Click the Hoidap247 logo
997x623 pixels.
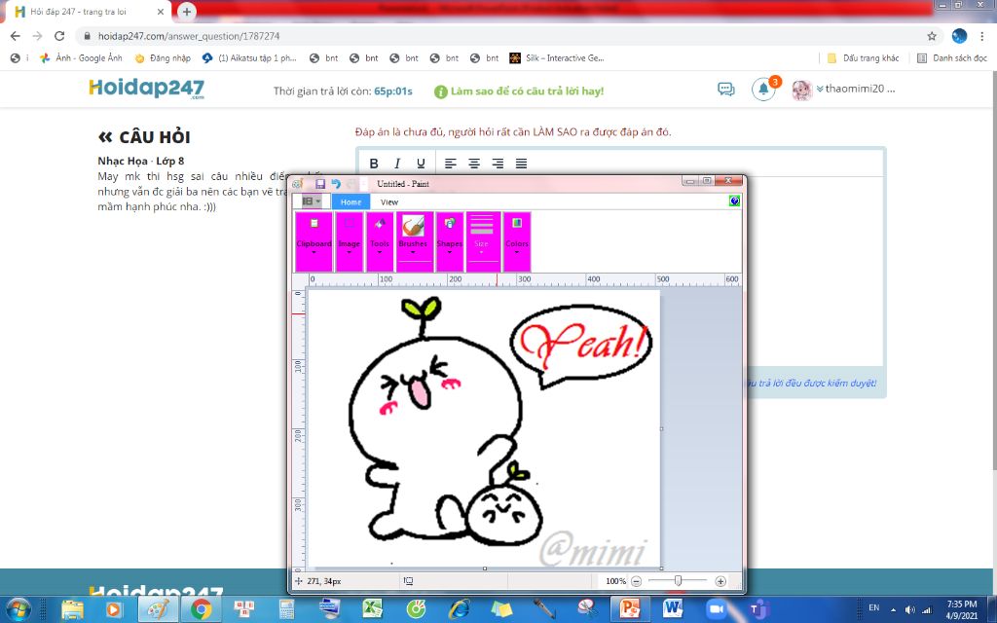click(147, 89)
